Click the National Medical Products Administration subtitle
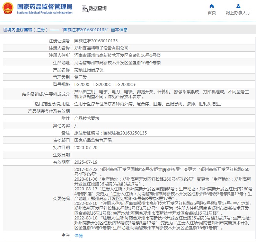The height and width of the screenshot is (242, 256). [45, 12]
